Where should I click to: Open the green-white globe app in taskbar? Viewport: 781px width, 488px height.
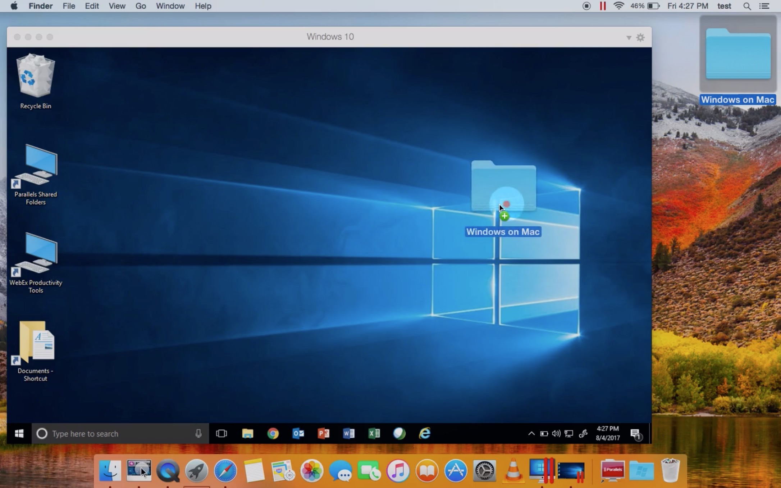point(399,433)
